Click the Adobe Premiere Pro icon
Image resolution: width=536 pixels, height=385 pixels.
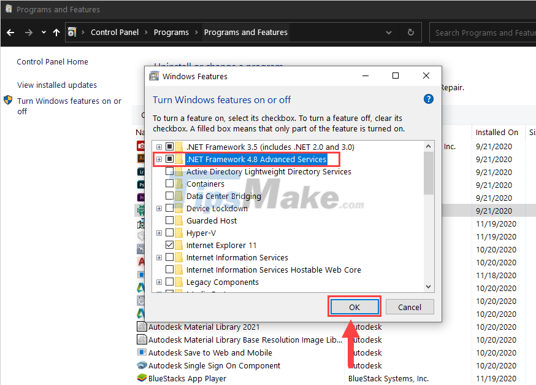pos(142,198)
